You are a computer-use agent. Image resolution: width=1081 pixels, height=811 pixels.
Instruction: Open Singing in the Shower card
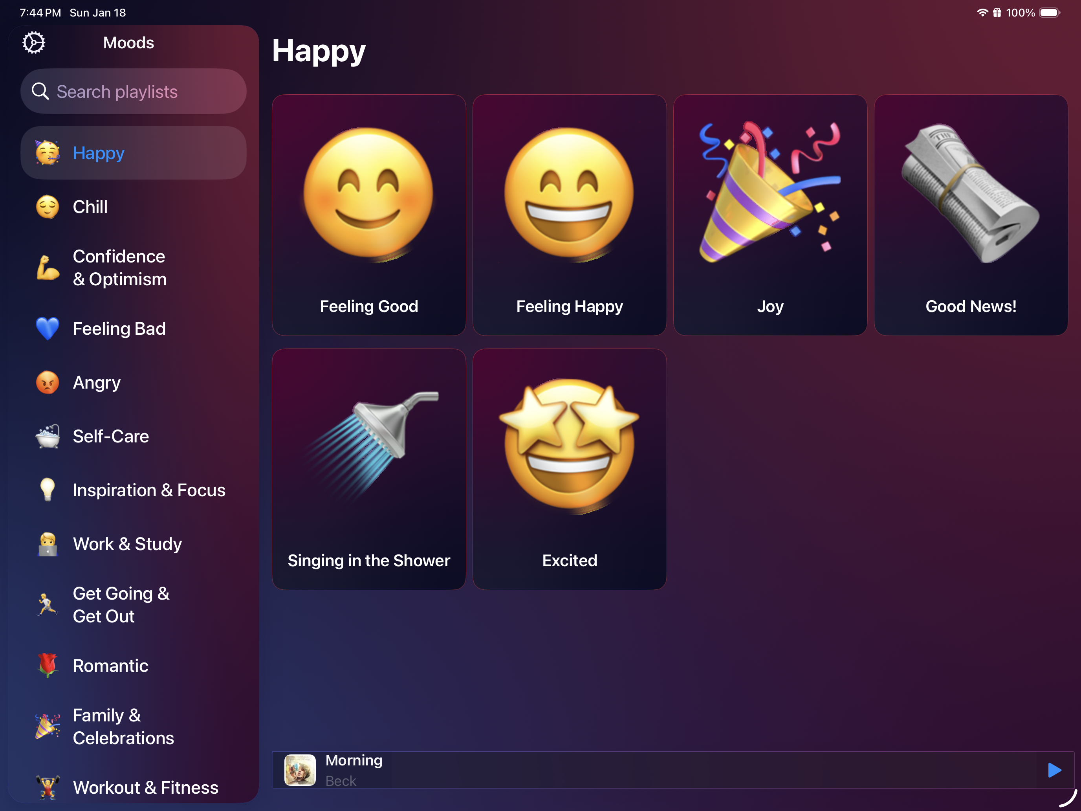tap(368, 469)
